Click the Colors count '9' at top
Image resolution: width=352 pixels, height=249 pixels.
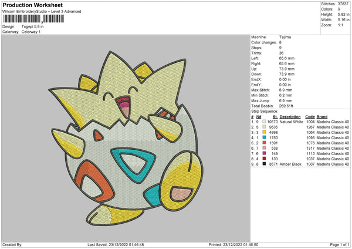pyautogui.click(x=339, y=9)
